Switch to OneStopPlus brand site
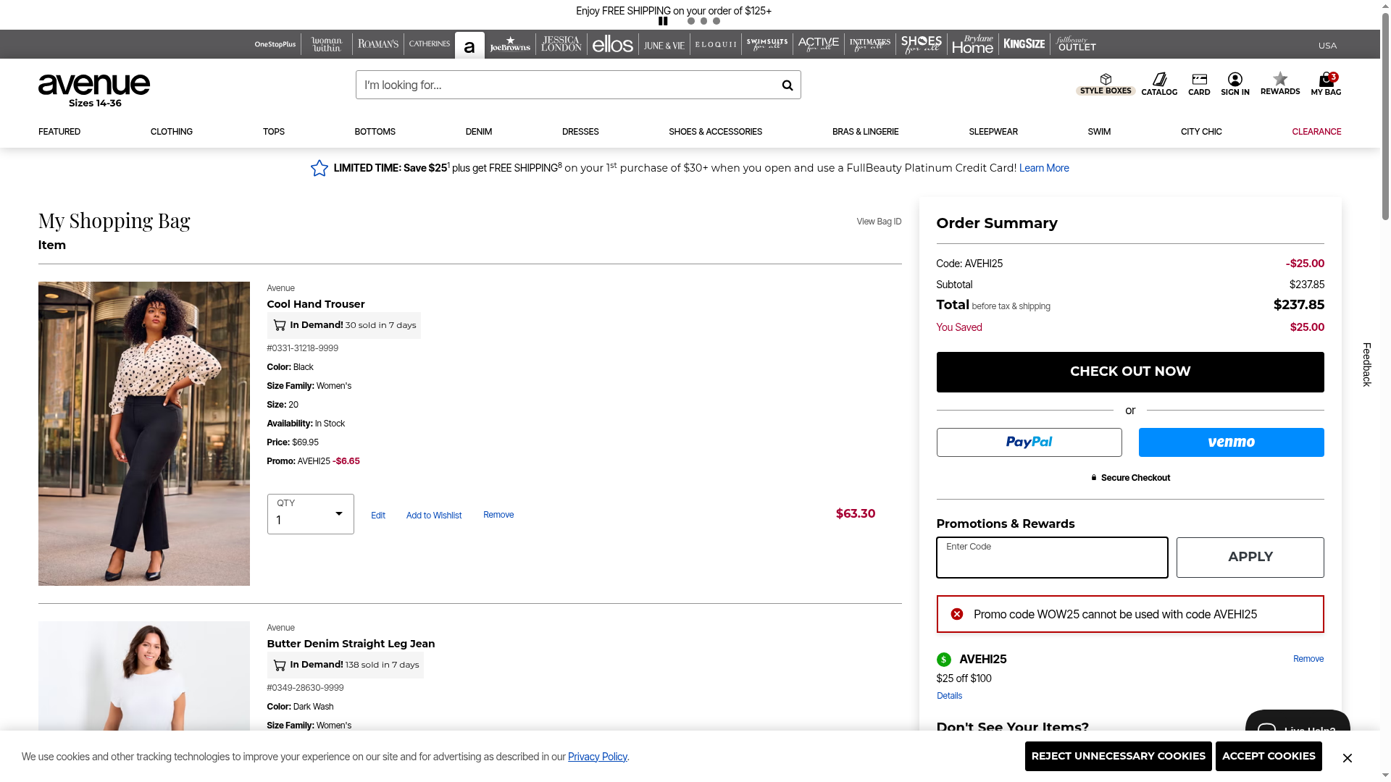 click(275, 44)
